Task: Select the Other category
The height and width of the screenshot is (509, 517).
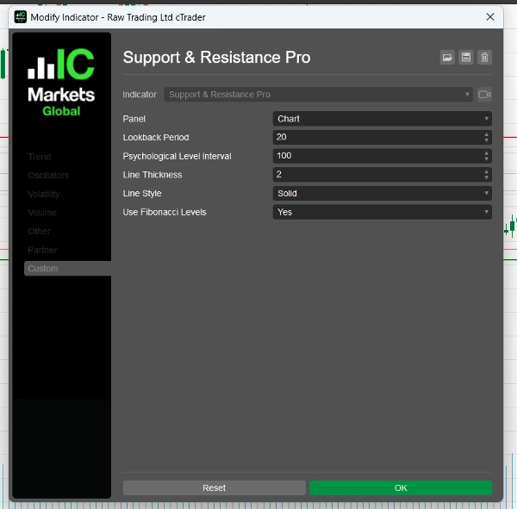Action: pos(40,231)
